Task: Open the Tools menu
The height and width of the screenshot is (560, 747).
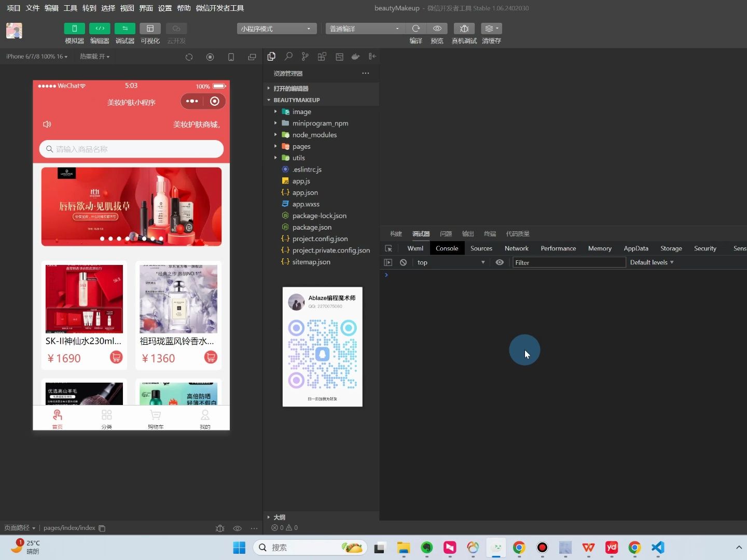Action: click(x=70, y=8)
